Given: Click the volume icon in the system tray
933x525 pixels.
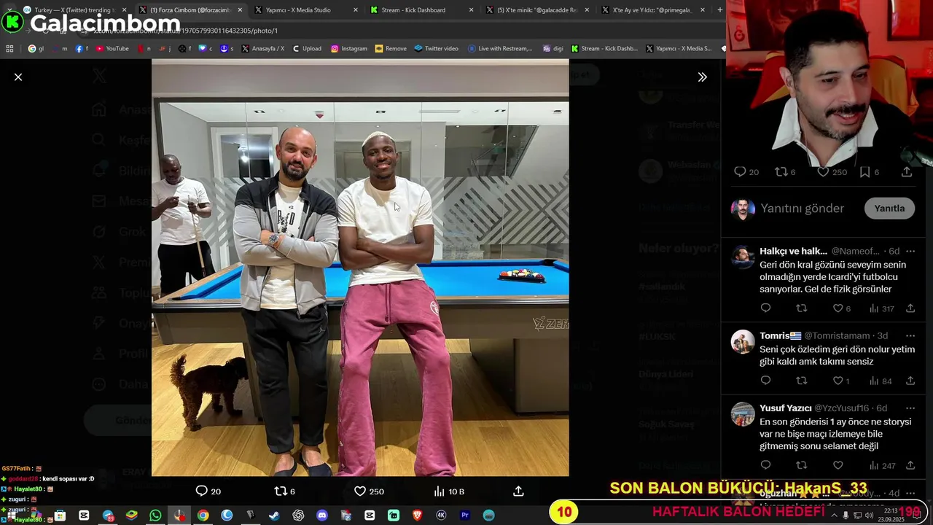Looking at the screenshot, I should click(x=869, y=516).
